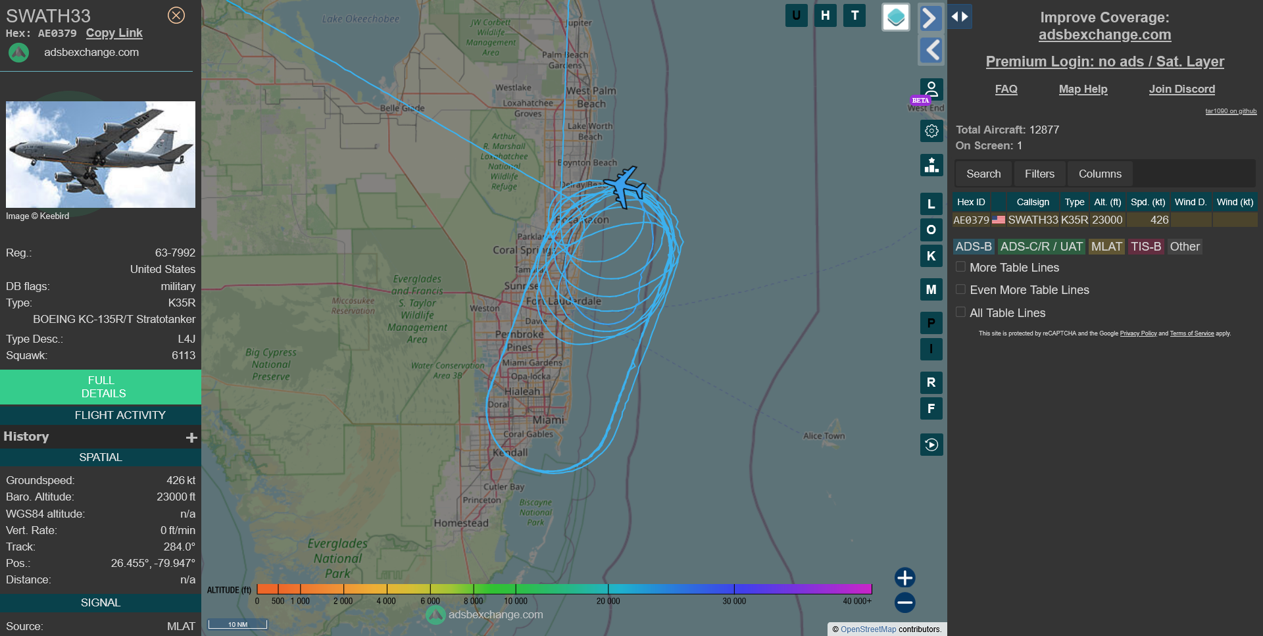Viewport: 1263px width, 636px height.
Task: Zoom out with the minus button
Action: pos(905,602)
